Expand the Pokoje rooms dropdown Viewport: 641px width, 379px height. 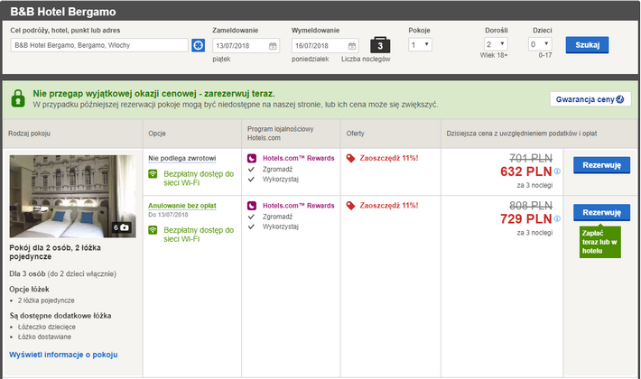pos(420,44)
